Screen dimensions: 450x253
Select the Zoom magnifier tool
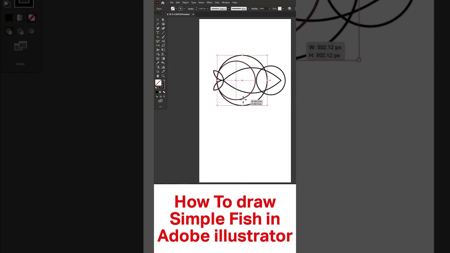pos(163,76)
